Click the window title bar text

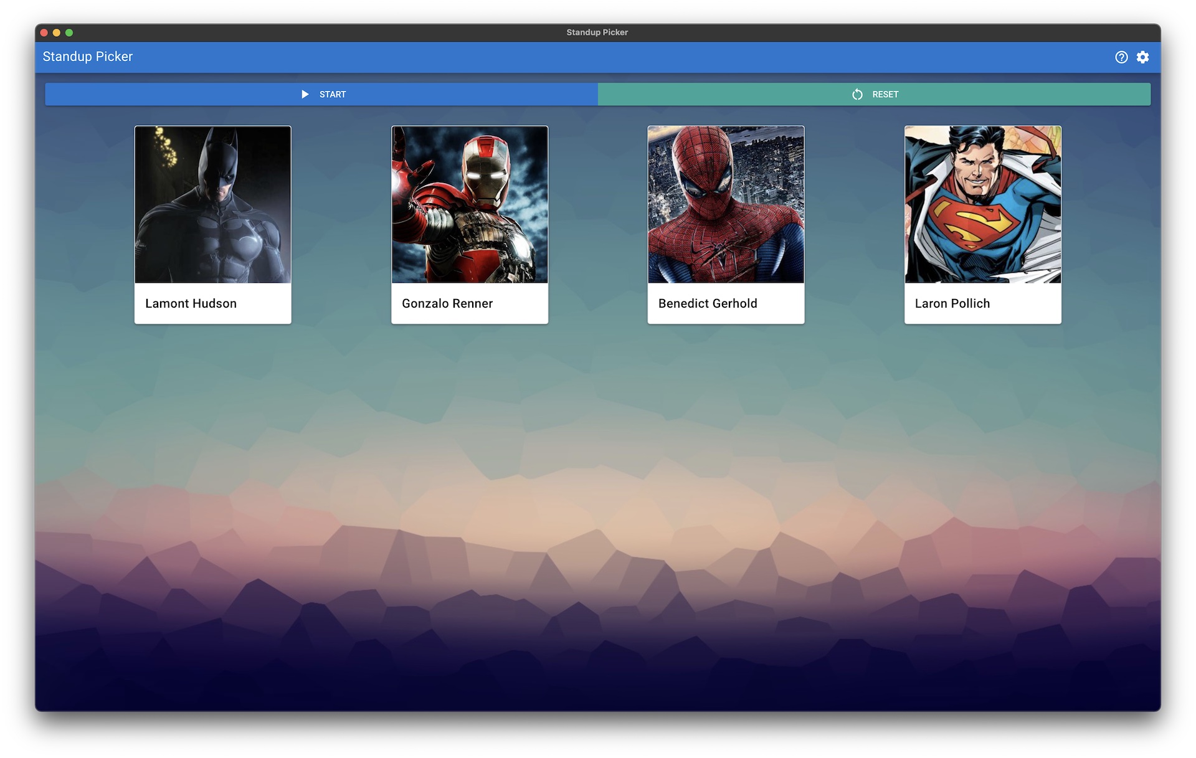tap(597, 32)
